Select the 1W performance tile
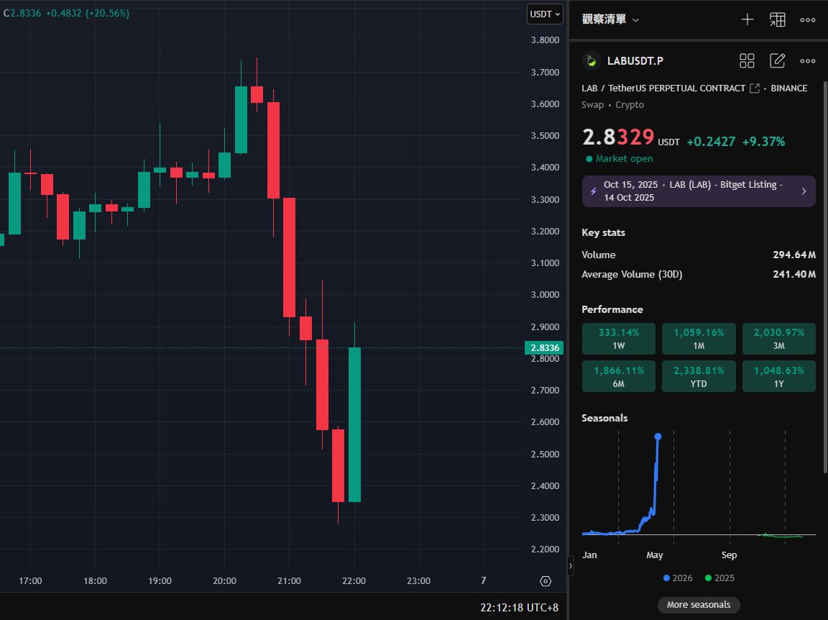This screenshot has width=828, height=620. pos(618,339)
